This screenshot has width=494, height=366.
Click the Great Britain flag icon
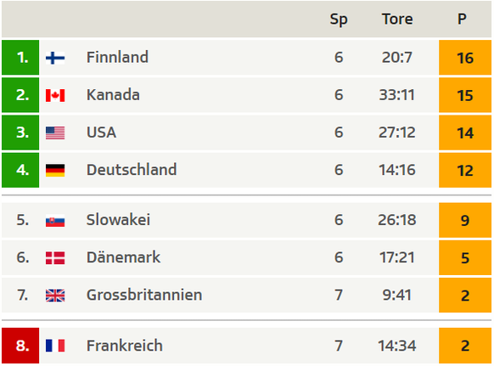coord(55,296)
